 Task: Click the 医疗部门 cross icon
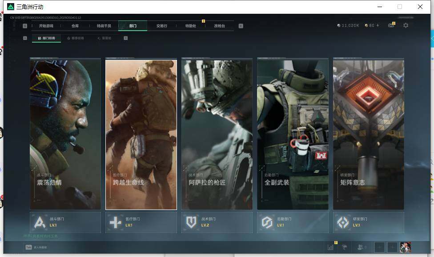(x=116, y=222)
